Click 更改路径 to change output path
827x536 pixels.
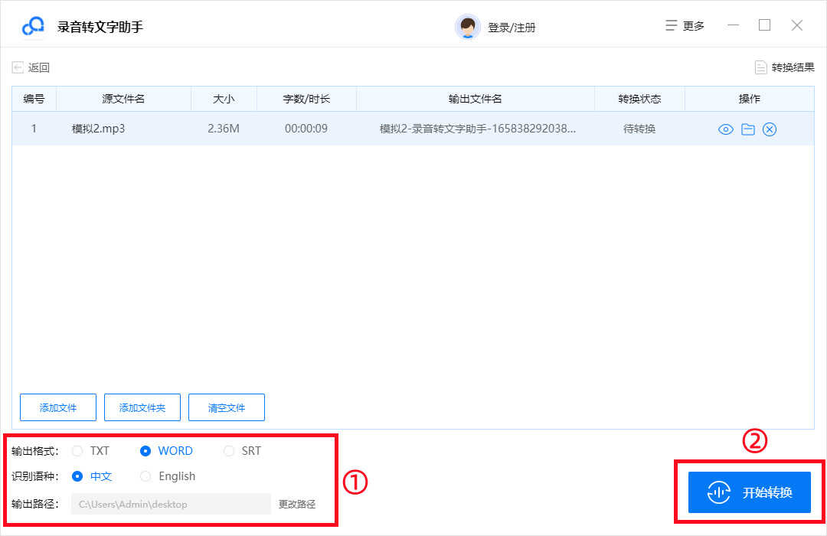pos(297,505)
